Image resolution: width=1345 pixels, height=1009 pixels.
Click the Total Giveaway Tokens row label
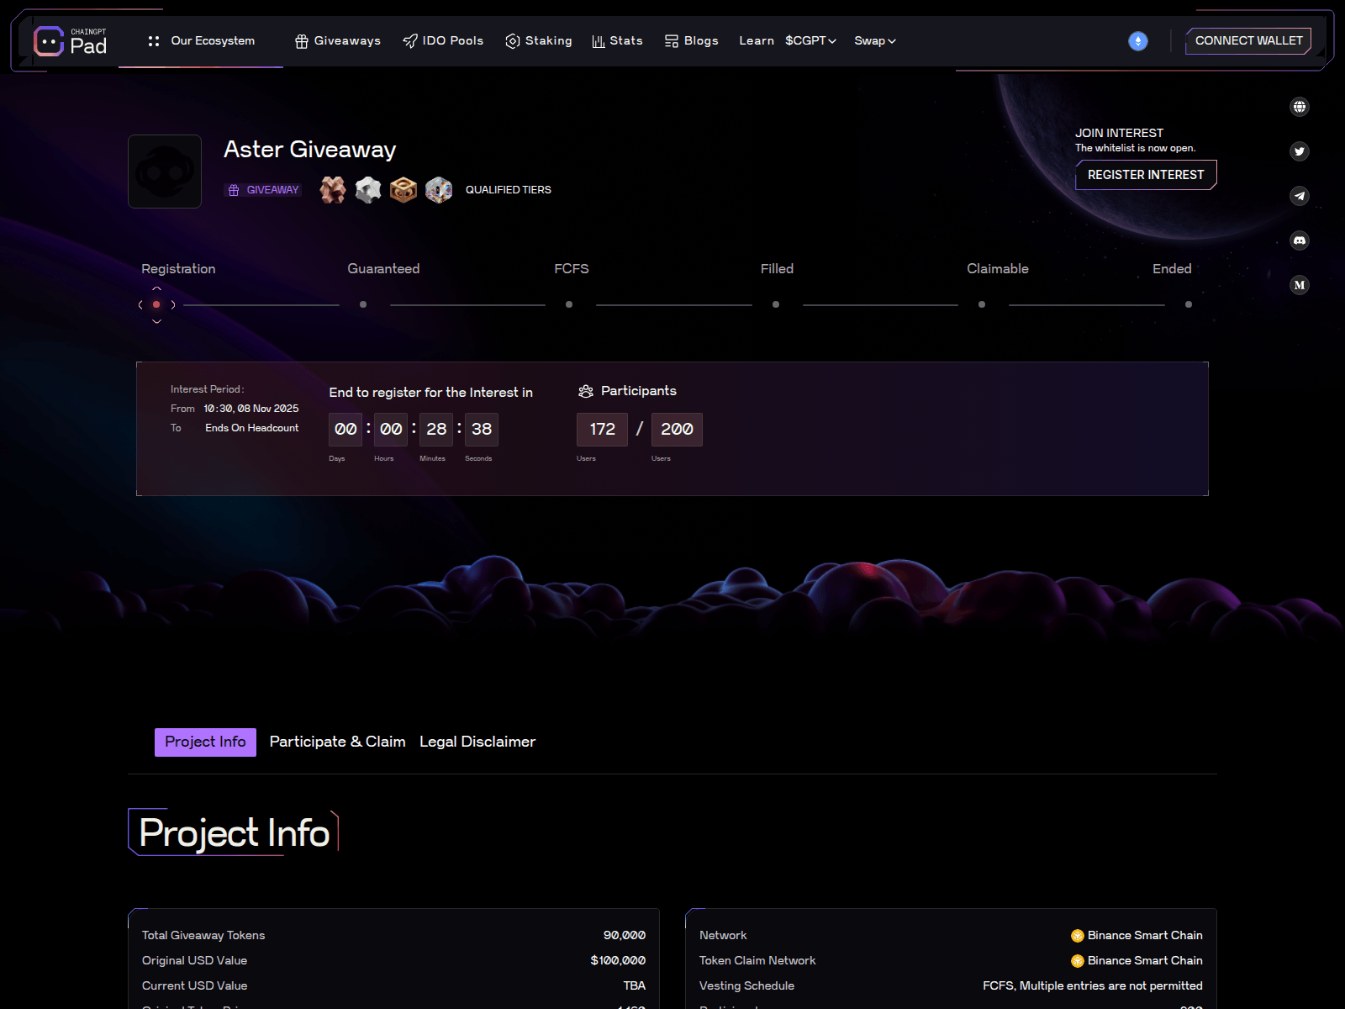point(203,935)
